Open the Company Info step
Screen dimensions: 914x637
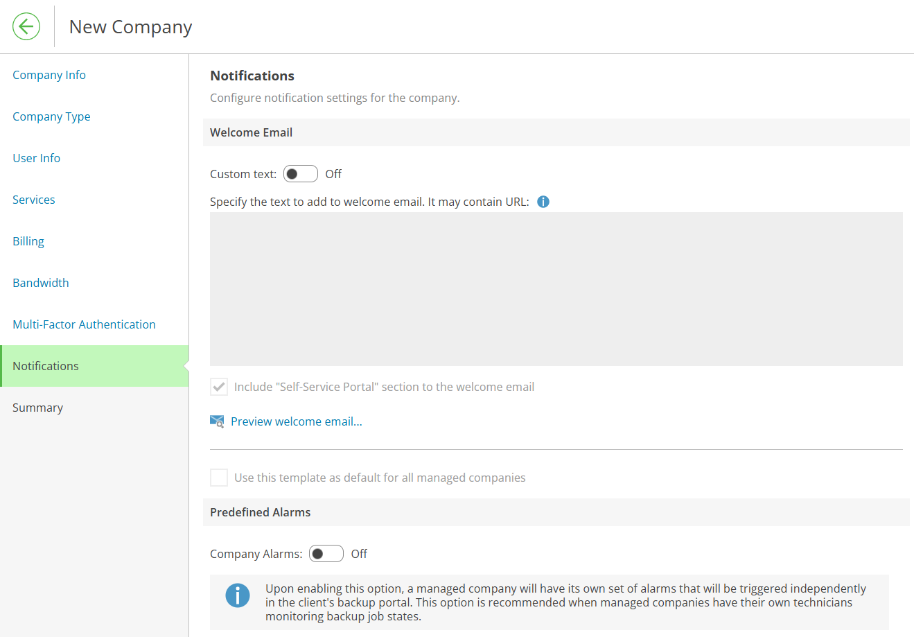tap(49, 75)
